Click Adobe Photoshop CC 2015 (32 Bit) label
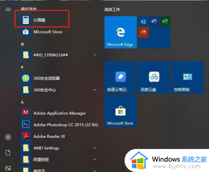 (66, 125)
